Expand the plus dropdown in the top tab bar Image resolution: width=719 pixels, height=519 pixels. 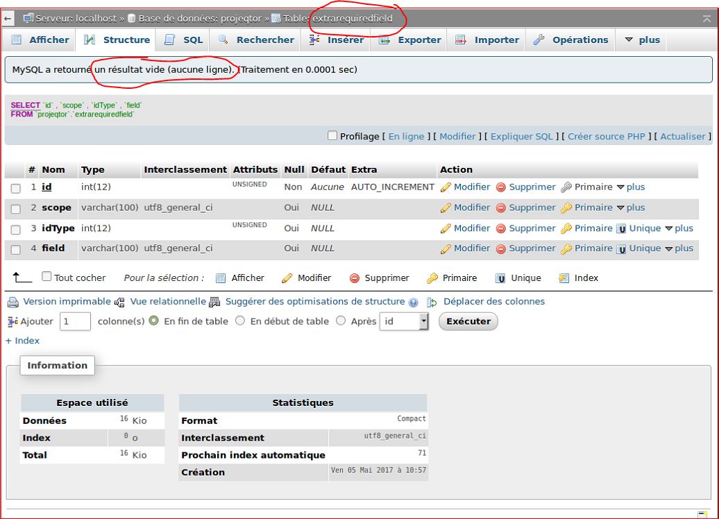642,40
